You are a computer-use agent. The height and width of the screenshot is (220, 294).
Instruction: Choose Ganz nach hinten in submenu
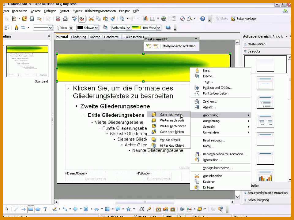169,132
